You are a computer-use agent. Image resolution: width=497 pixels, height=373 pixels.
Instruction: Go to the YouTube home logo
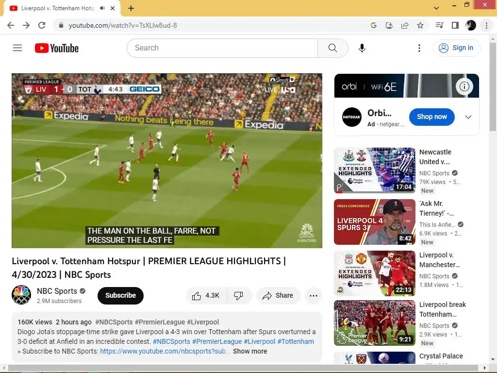(57, 48)
